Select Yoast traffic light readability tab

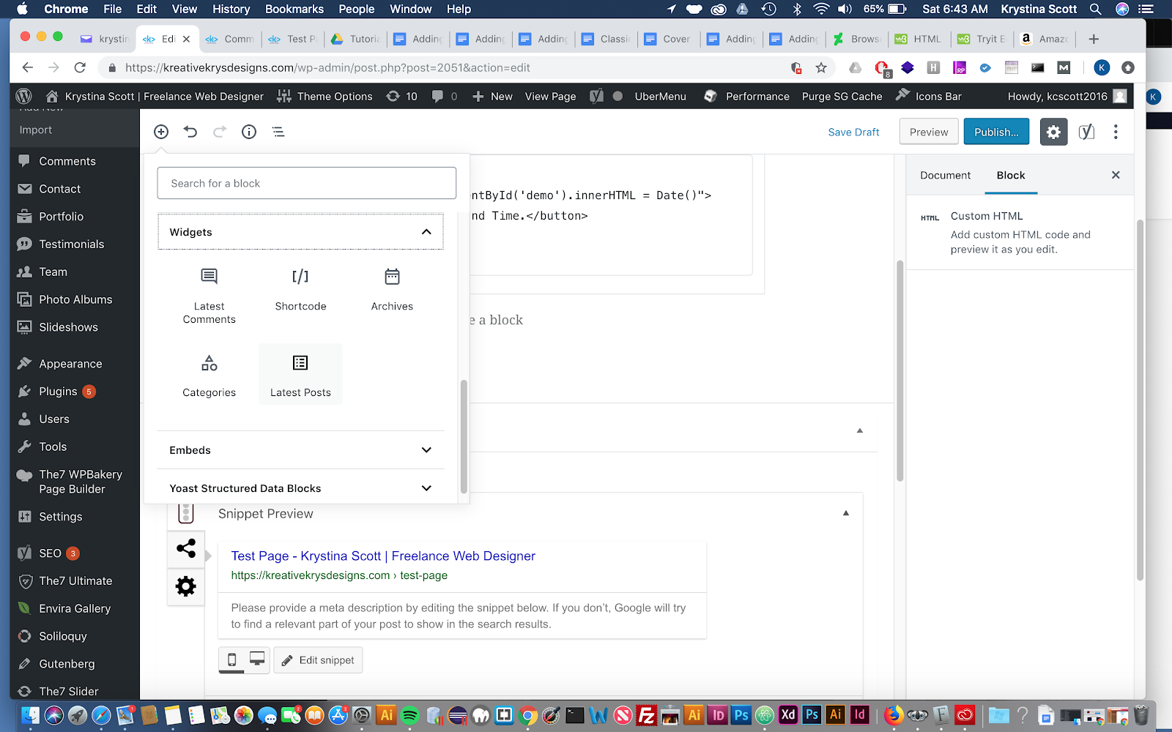point(186,513)
